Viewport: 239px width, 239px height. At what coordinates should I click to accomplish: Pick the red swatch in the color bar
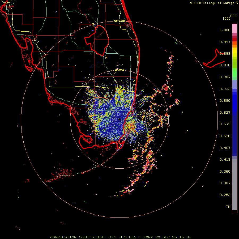[234, 40]
